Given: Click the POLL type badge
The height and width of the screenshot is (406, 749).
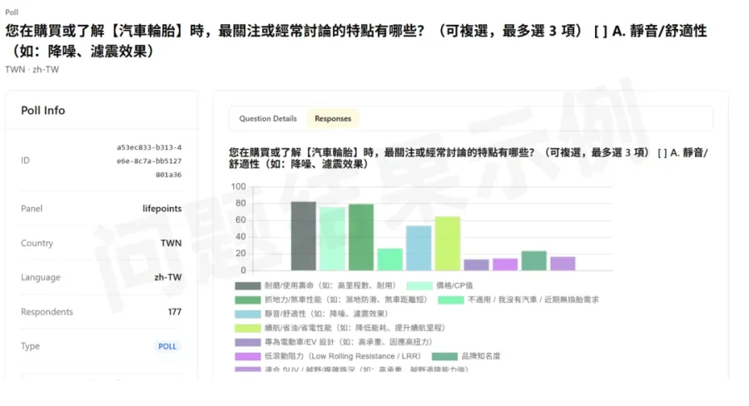Looking at the screenshot, I should [x=167, y=346].
